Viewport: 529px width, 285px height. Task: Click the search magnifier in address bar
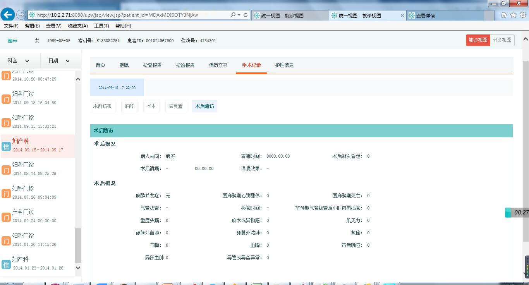(233, 15)
